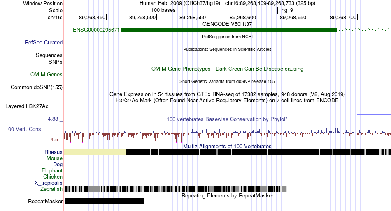
Task: Click 100 vertebrates Basewise Conservation by PhyloP title
Action: click(x=227, y=119)
